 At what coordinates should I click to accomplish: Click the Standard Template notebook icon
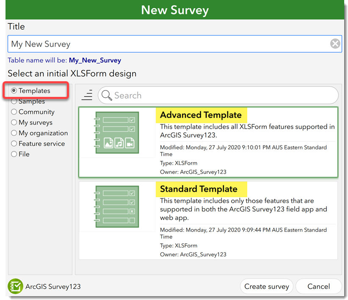click(116, 207)
